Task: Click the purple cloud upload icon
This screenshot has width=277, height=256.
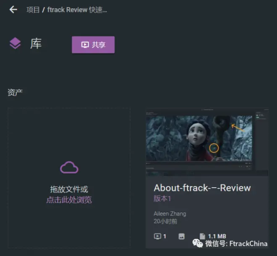Action: [69, 167]
